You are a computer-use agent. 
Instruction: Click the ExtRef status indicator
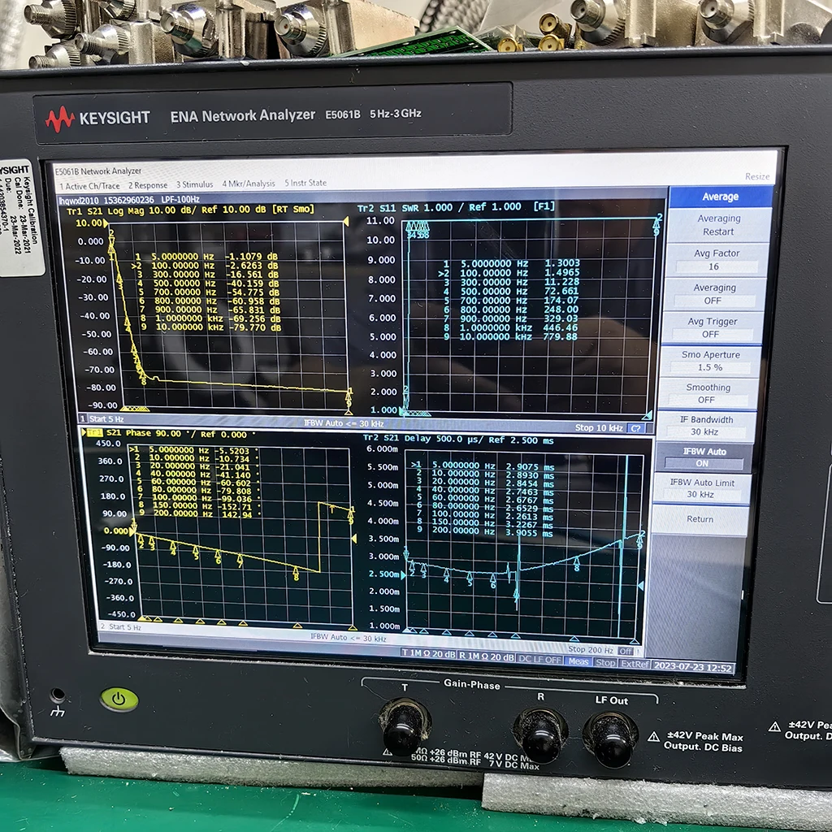(x=635, y=661)
